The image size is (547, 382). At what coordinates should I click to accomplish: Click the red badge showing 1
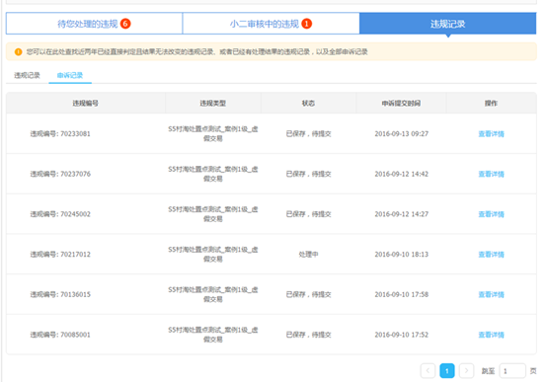(307, 24)
